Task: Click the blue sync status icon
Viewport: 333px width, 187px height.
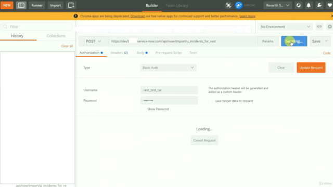Action: (x=238, y=5)
